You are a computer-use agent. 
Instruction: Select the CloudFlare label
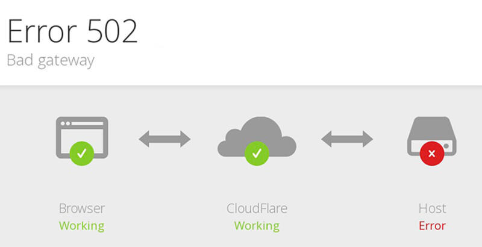(x=257, y=208)
